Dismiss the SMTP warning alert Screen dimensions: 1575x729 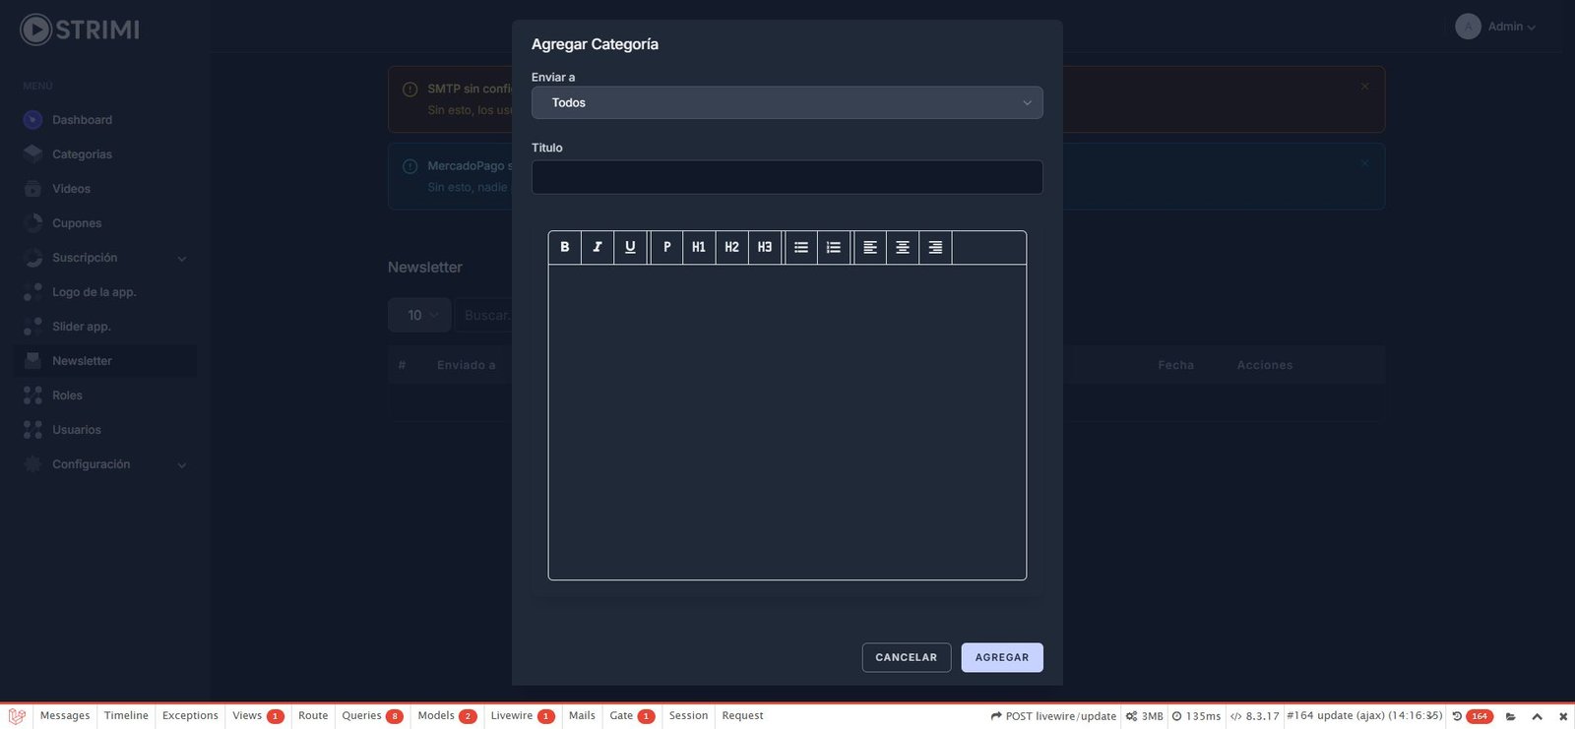click(1364, 87)
